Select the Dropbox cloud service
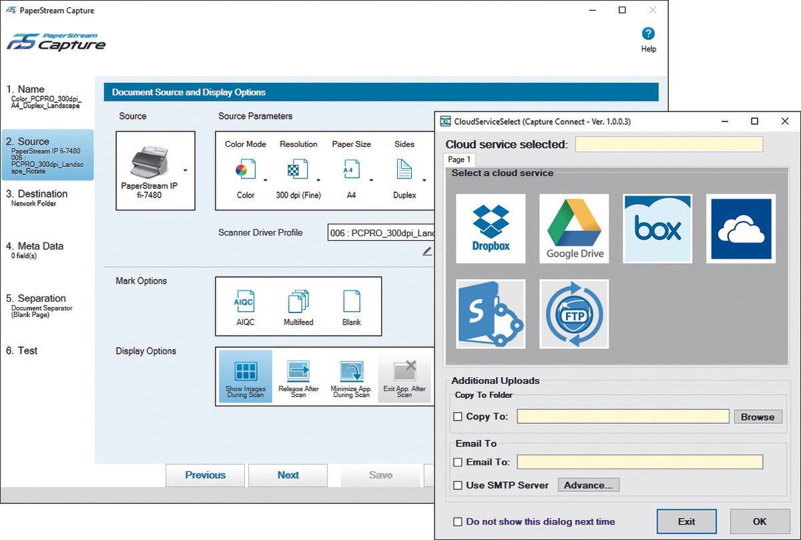Viewport: 801px width, 540px height. (491, 228)
